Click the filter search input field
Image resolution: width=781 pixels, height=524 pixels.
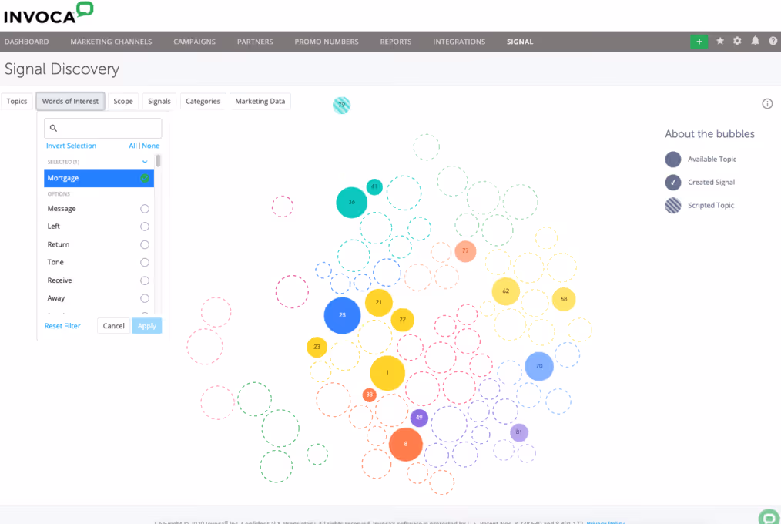tap(103, 128)
